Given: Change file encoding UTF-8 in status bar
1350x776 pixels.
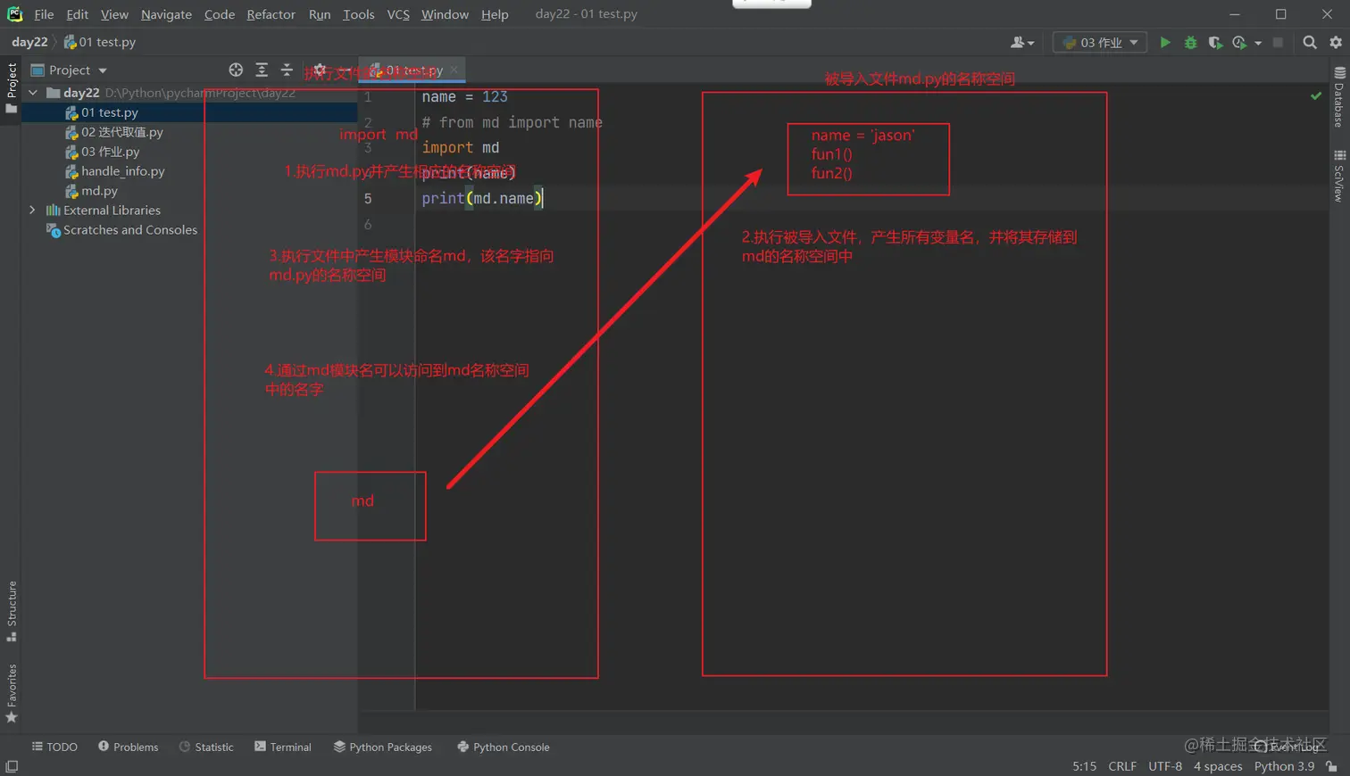Looking at the screenshot, I should pos(1165,766).
